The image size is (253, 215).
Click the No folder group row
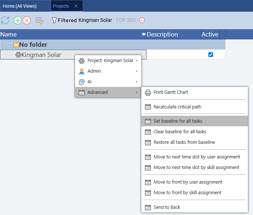(x=113, y=45)
